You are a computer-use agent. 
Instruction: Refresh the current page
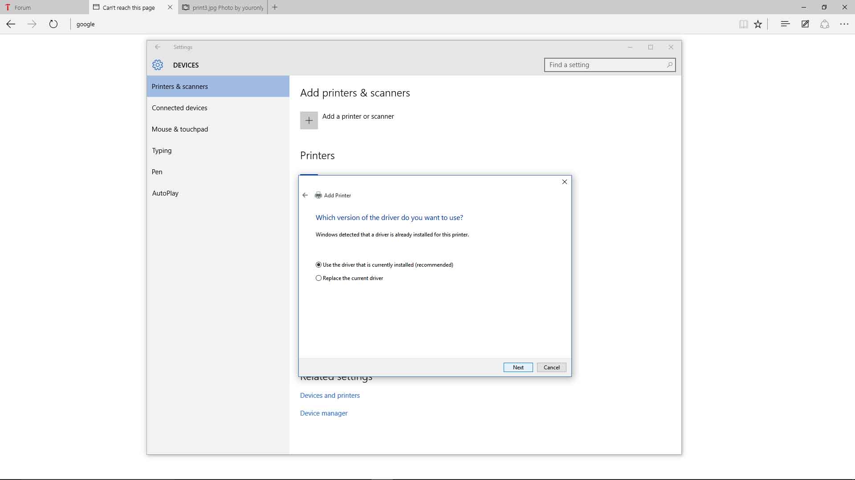(x=53, y=24)
